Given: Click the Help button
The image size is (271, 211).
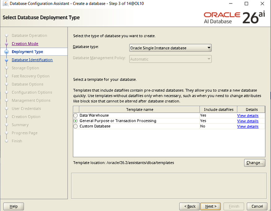Looking at the screenshot, I should pos(14,206).
